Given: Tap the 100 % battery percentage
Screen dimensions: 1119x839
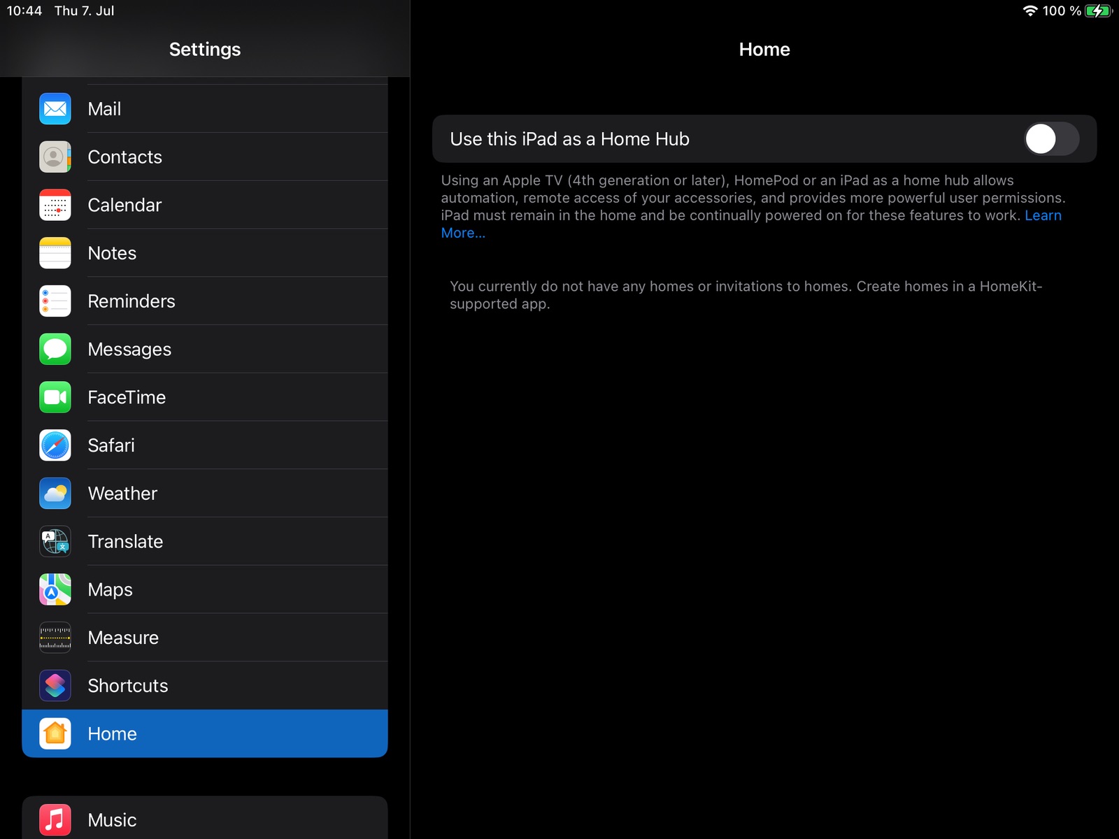Looking at the screenshot, I should [1062, 10].
